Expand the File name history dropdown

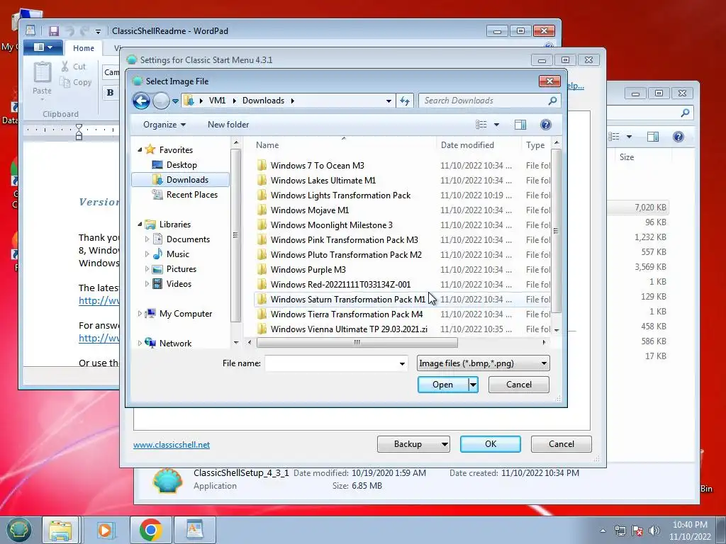pyautogui.click(x=402, y=363)
